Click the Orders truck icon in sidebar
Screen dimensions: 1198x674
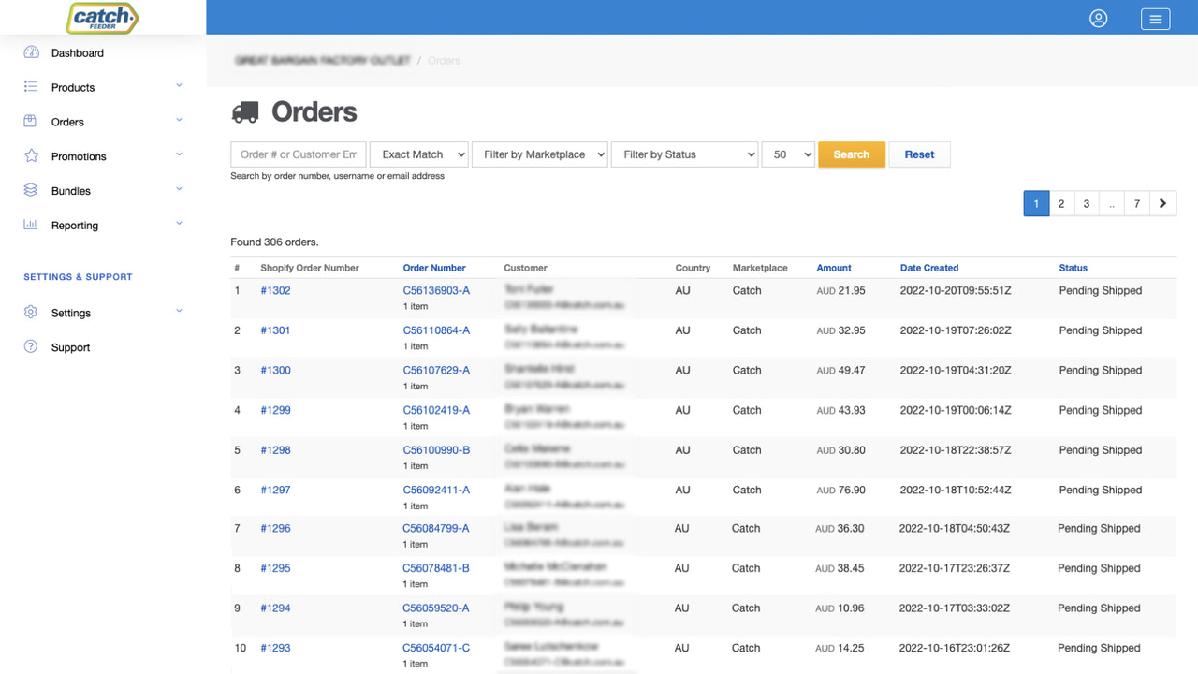pos(28,122)
